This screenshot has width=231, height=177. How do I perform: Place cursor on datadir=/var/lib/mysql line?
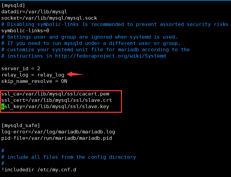(34, 12)
